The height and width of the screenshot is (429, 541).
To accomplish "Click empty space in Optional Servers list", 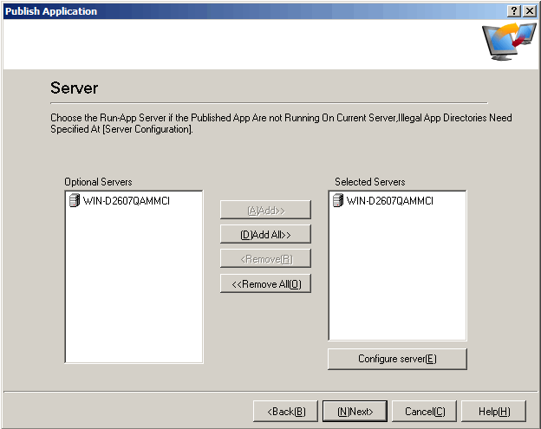I will click(x=134, y=295).
